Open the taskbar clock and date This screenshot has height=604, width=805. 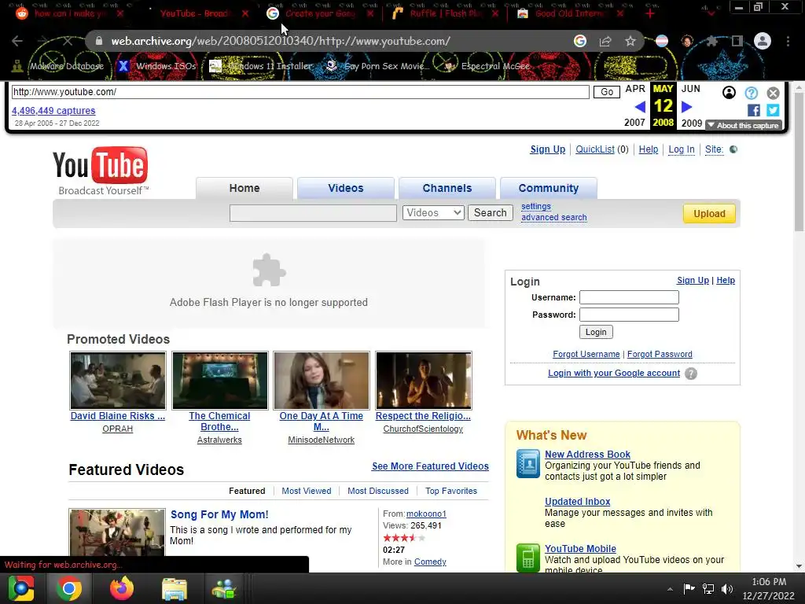pos(768,588)
